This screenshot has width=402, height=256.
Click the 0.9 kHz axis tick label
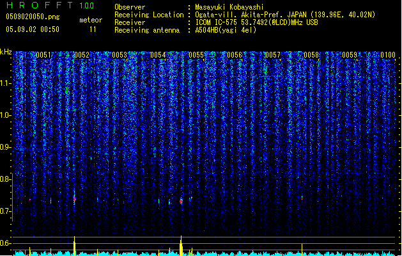pos(6,147)
